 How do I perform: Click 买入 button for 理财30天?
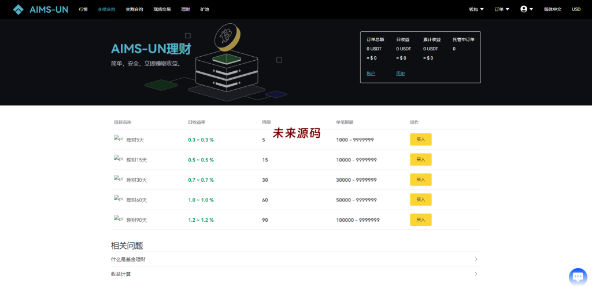click(421, 179)
